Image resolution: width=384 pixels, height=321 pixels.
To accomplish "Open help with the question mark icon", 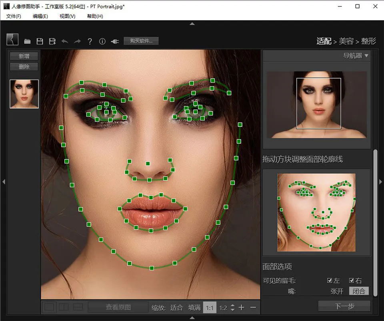I will pos(90,41).
